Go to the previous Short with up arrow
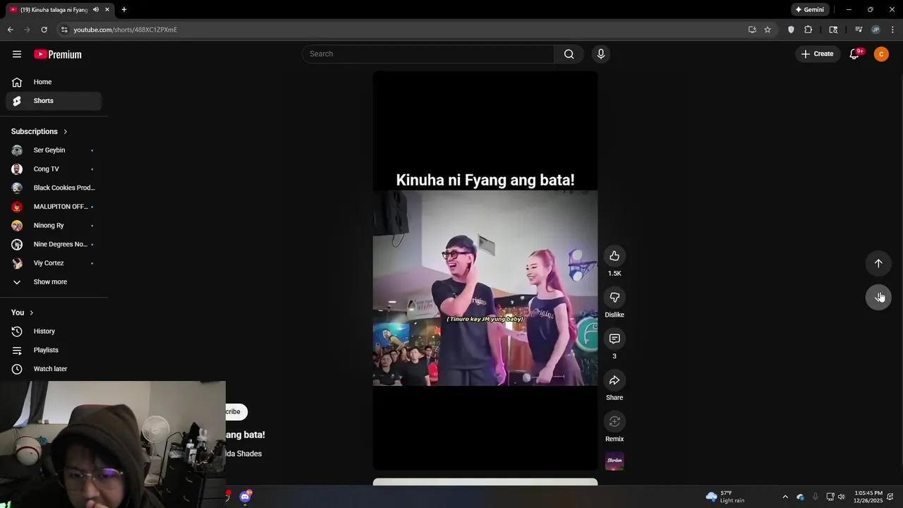The height and width of the screenshot is (508, 903). 878,263
